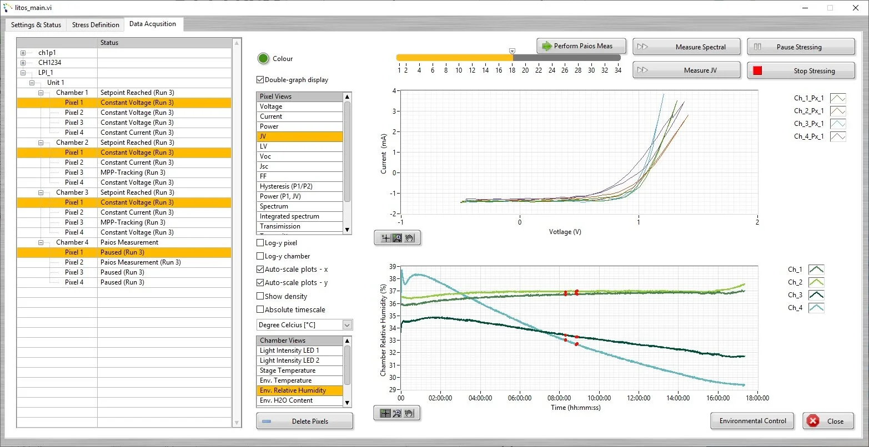Expand the CH1234 tree node
The height and width of the screenshot is (447, 869).
23,63
